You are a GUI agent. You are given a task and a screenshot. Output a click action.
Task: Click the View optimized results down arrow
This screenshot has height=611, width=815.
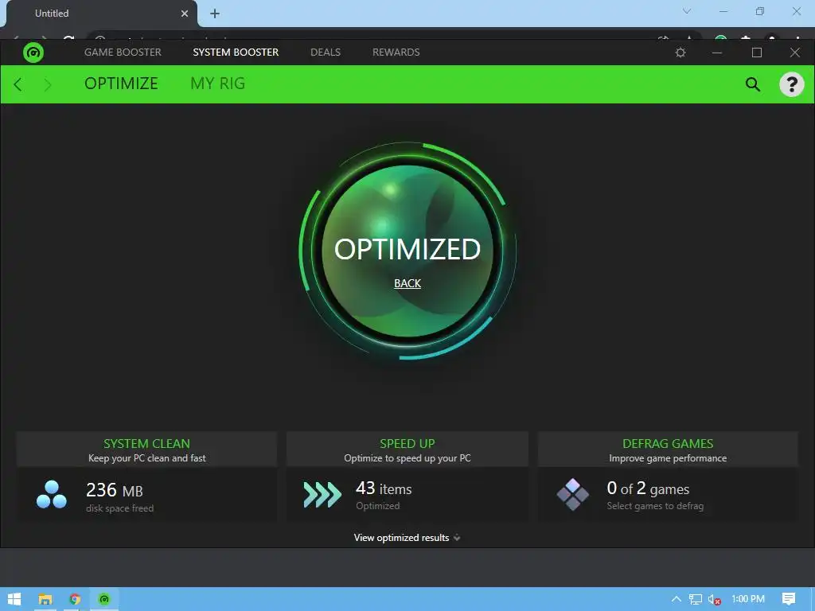457,539
